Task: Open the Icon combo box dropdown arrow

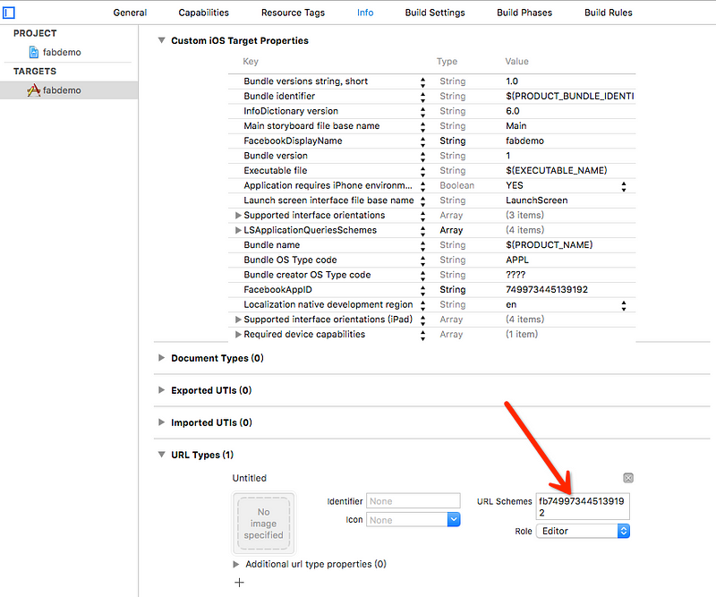Action: coord(454,520)
